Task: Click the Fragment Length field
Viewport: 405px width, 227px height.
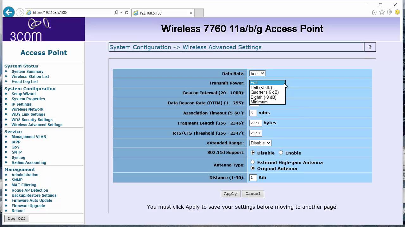Action: pyautogui.click(x=256, y=123)
